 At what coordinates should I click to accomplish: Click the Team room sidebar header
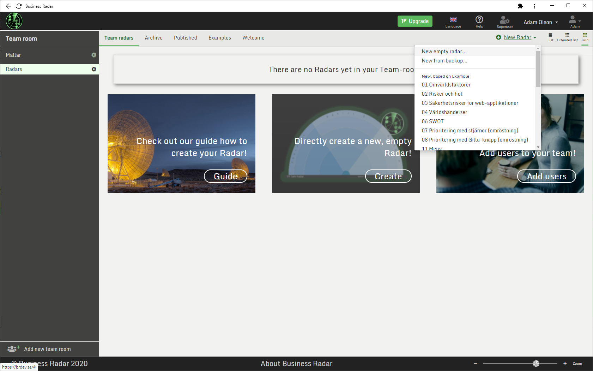point(50,38)
